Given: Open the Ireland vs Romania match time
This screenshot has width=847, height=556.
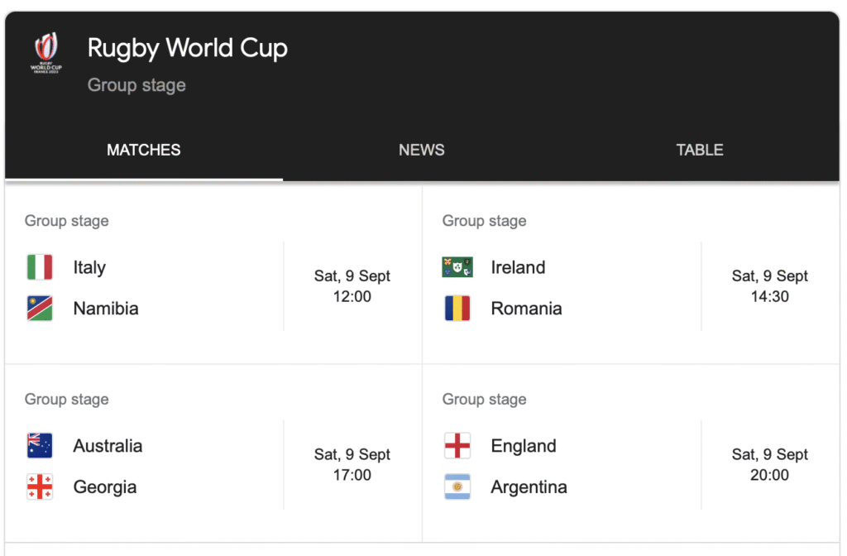Looking at the screenshot, I should click(769, 286).
